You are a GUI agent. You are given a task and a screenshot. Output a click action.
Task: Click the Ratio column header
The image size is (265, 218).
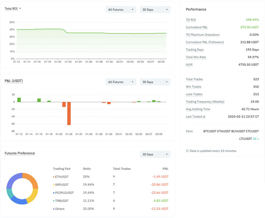pos(87,169)
